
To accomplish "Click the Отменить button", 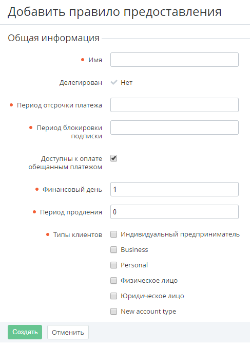I will 68,332.
